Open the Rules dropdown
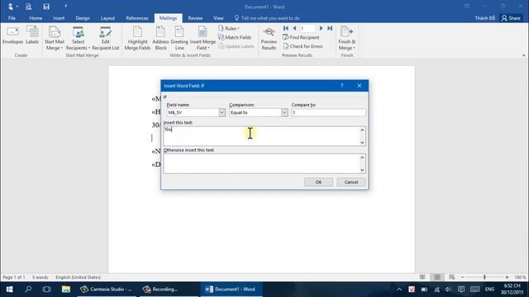This screenshot has height=297, width=529. [229, 28]
